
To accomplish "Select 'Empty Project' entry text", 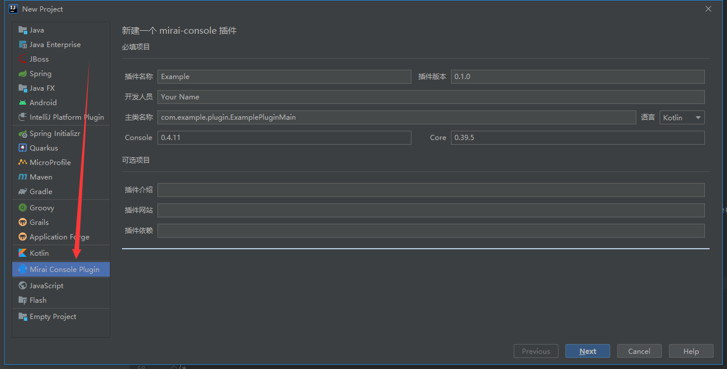I will 53,317.
